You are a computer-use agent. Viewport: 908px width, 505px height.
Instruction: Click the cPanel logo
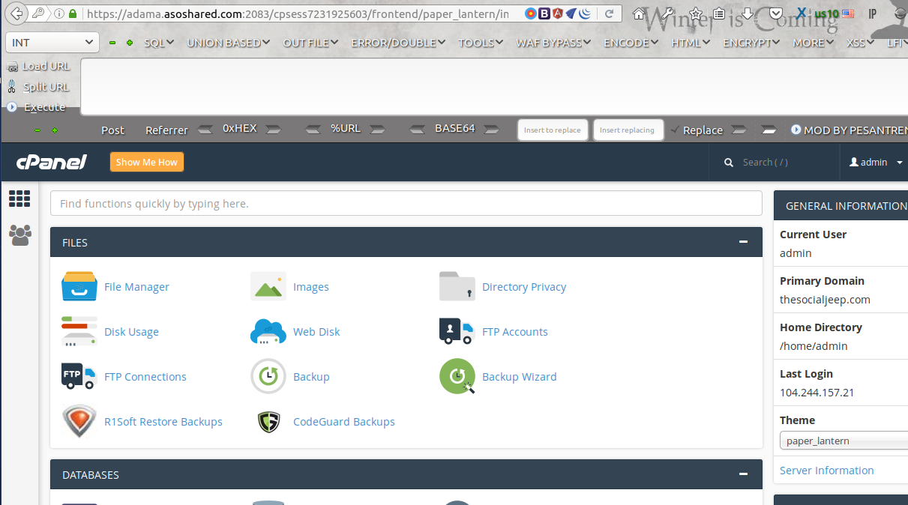click(x=52, y=162)
